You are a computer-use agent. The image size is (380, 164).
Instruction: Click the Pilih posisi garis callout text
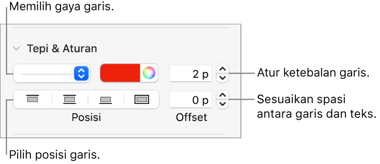(55, 155)
